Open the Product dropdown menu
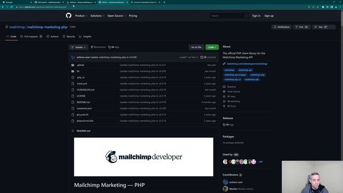The image size is (343, 193). 81,16
